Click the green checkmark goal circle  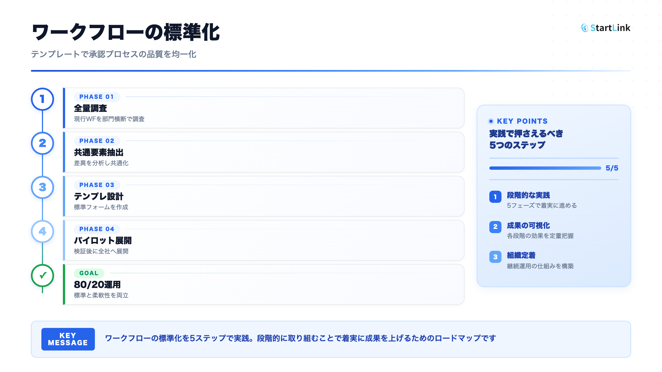click(42, 276)
